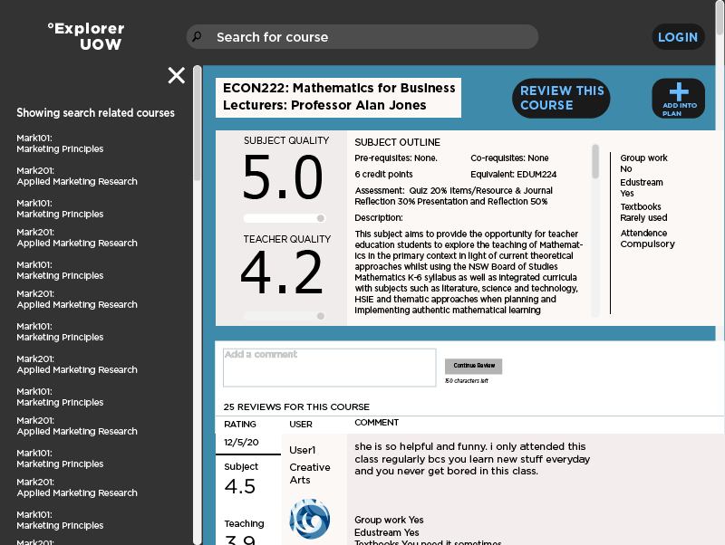The image size is (725, 545).
Task: Click the Co-requisites: None text
Action: pyautogui.click(x=509, y=158)
